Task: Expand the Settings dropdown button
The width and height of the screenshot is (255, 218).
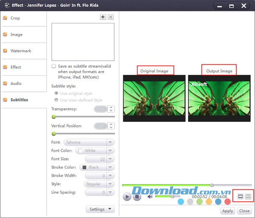Action: (100, 209)
